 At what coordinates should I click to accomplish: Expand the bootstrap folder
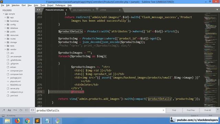coord(5,21)
